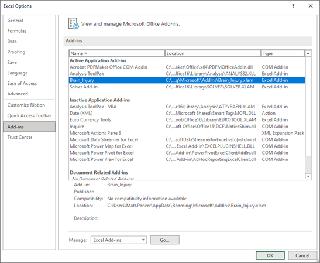The height and width of the screenshot is (263, 320).
Task: Select Acrobat PDFMaker Office COM Addin row
Action: pyautogui.click(x=187, y=67)
